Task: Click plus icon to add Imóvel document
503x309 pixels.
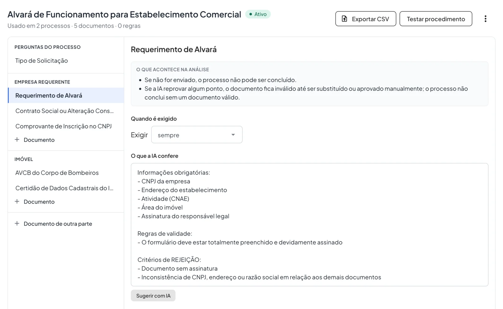Action: (17, 201)
